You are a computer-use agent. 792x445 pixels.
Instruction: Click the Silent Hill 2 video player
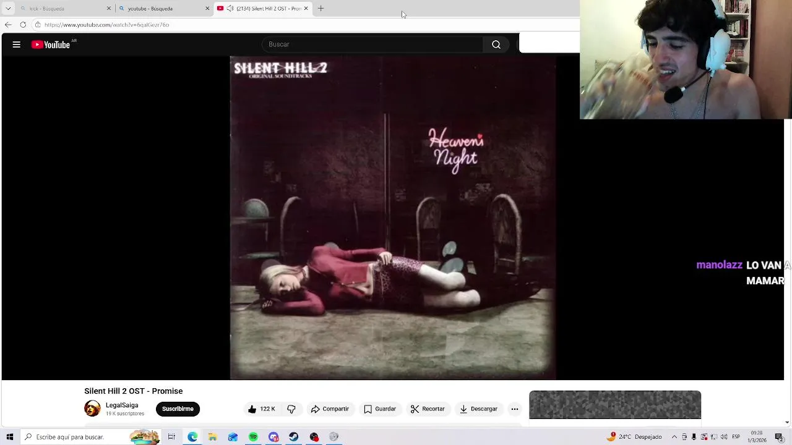[393, 218]
